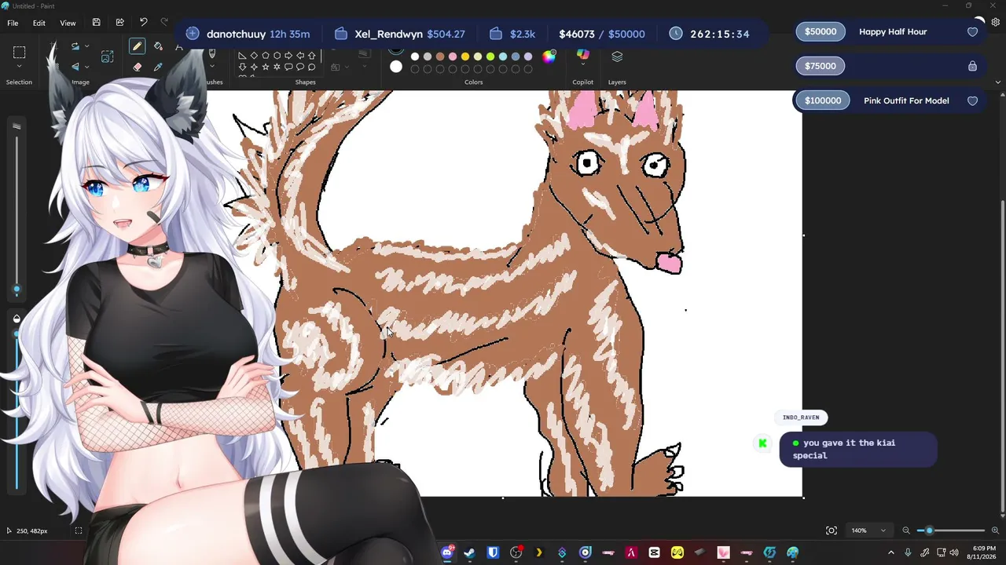Expand the Brushes dropdown chevron
The image size is (1006, 565).
point(211,67)
